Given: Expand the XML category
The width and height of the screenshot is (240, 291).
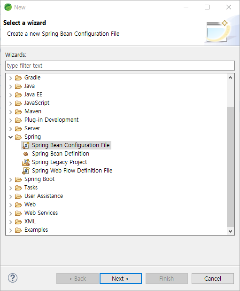Looking at the screenshot, I should tap(11, 222).
